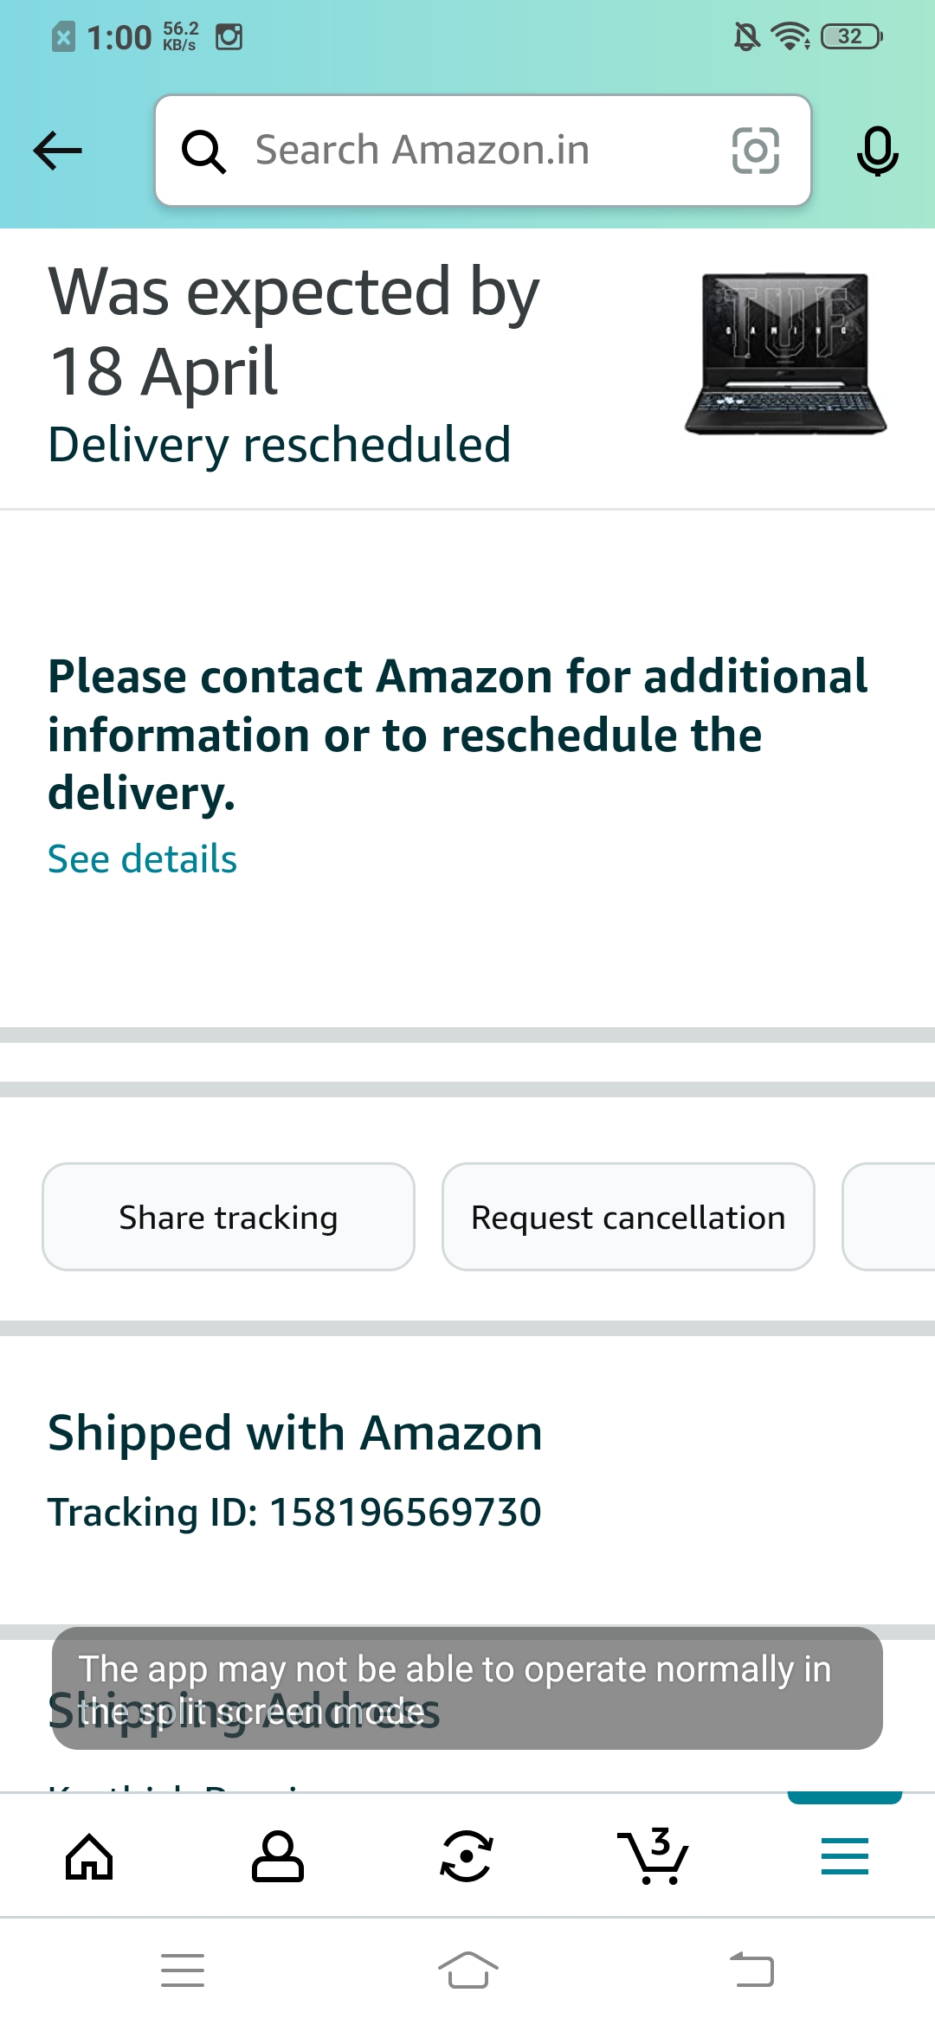Tap the microphone voice search icon
The width and height of the screenshot is (935, 2025).
point(877,151)
